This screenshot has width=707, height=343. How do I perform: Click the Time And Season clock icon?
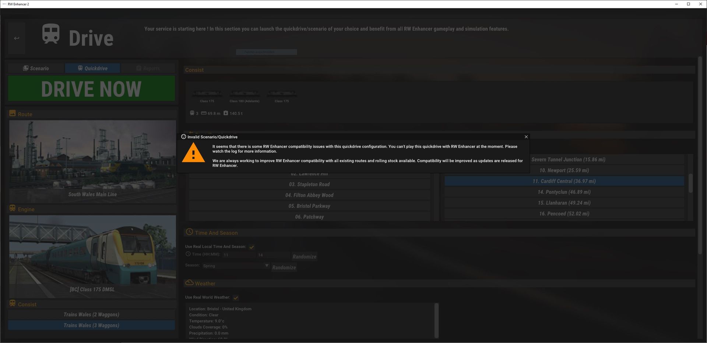pyautogui.click(x=189, y=232)
